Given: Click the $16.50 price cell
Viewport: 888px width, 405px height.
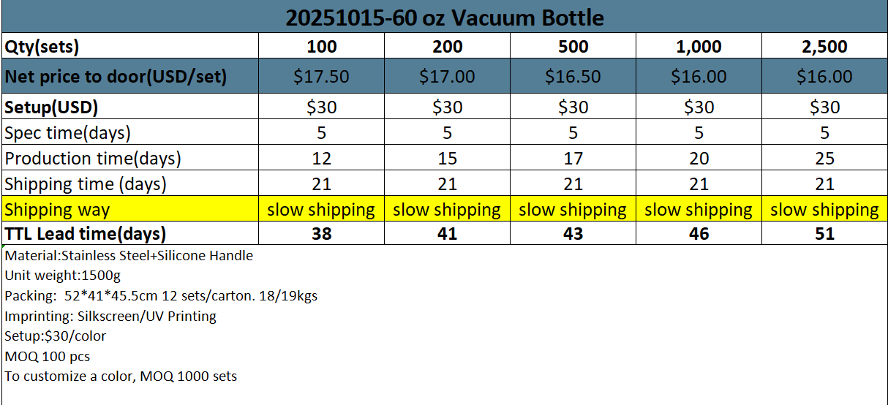Looking at the screenshot, I should [x=573, y=77].
